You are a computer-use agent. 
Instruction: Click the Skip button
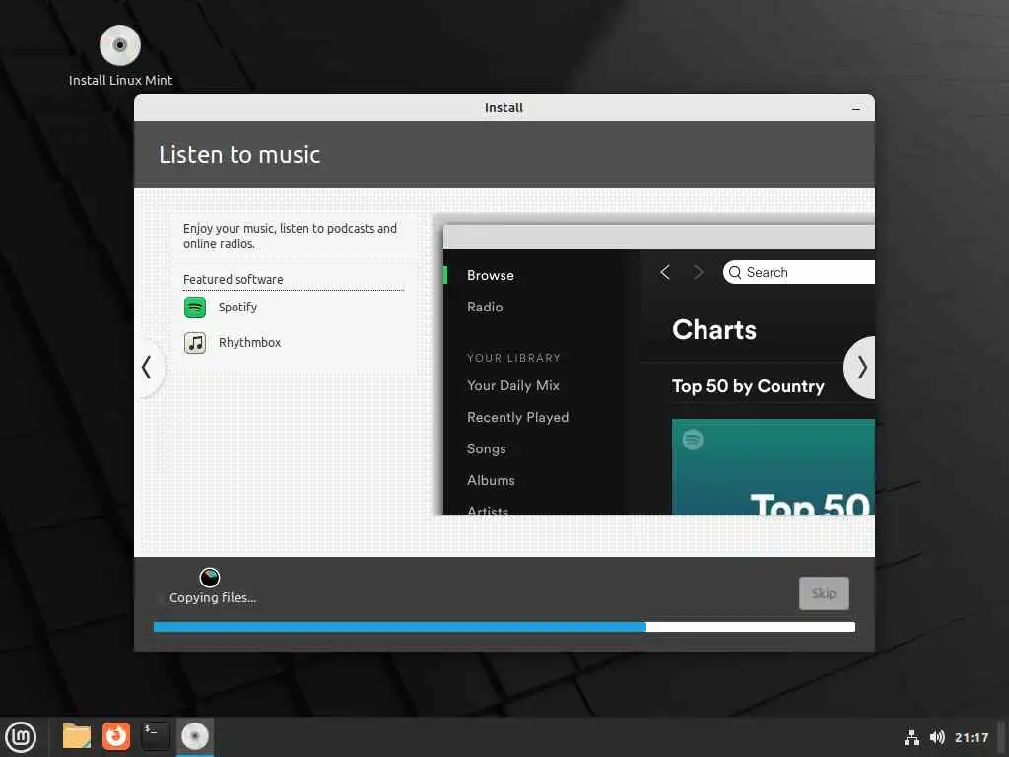[x=824, y=593]
